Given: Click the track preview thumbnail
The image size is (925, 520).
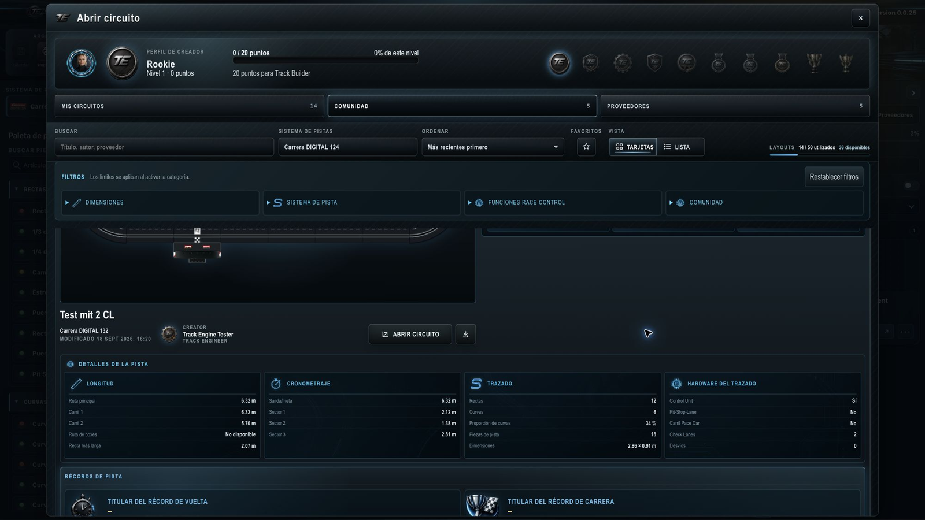Looking at the screenshot, I should [268, 265].
